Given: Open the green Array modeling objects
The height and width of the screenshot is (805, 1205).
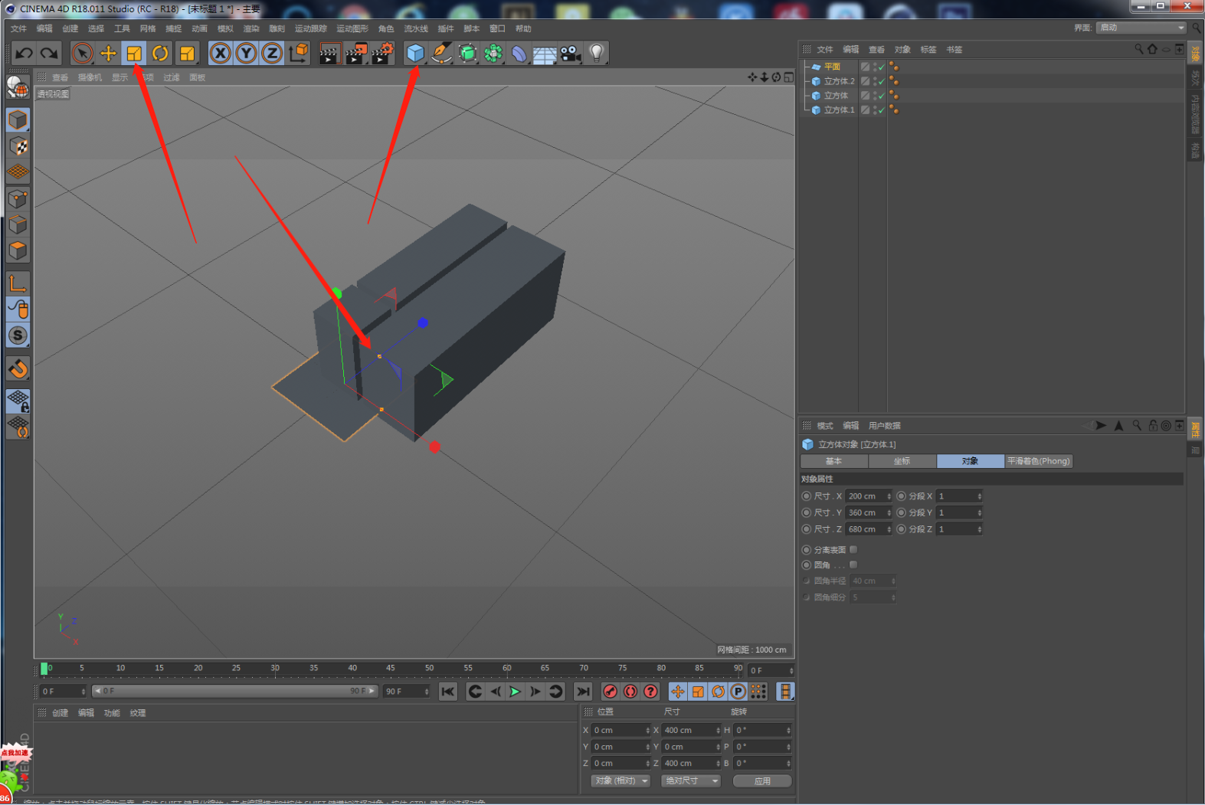Looking at the screenshot, I should pyautogui.click(x=493, y=53).
